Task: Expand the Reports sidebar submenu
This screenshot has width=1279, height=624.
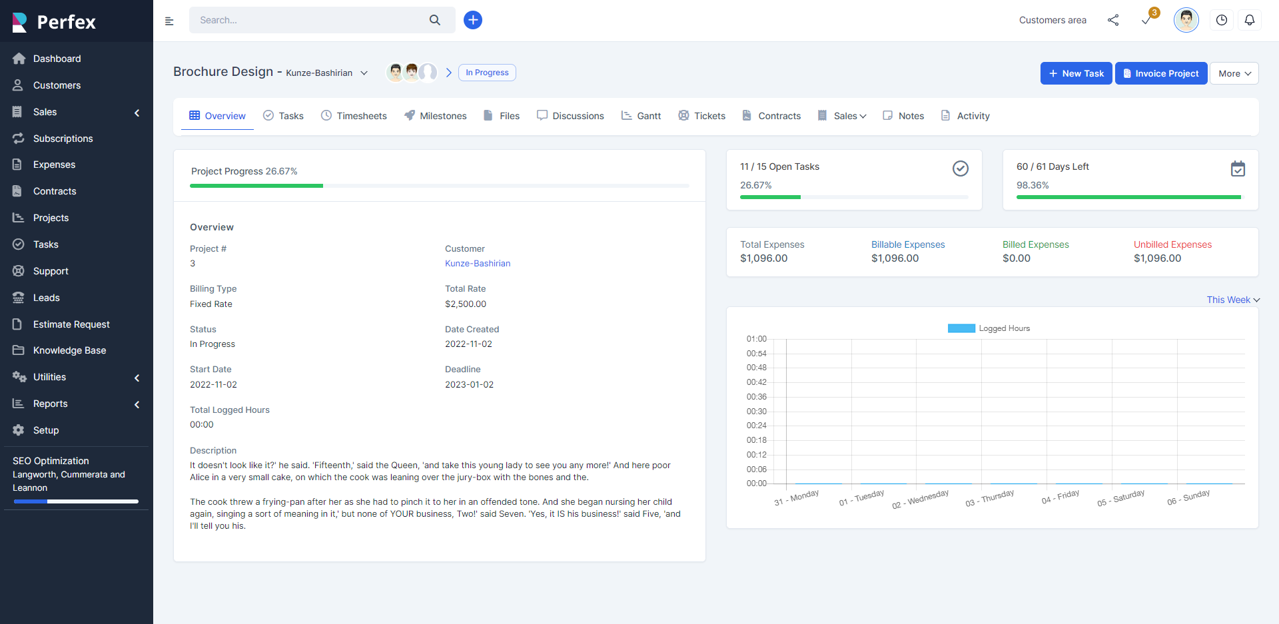Action: coord(137,404)
